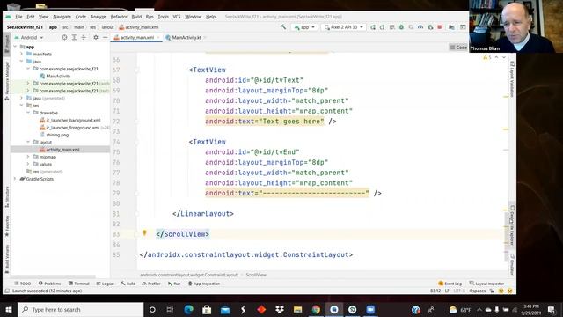Open the Pixel 2 API 30 device dropdown

click(344, 27)
